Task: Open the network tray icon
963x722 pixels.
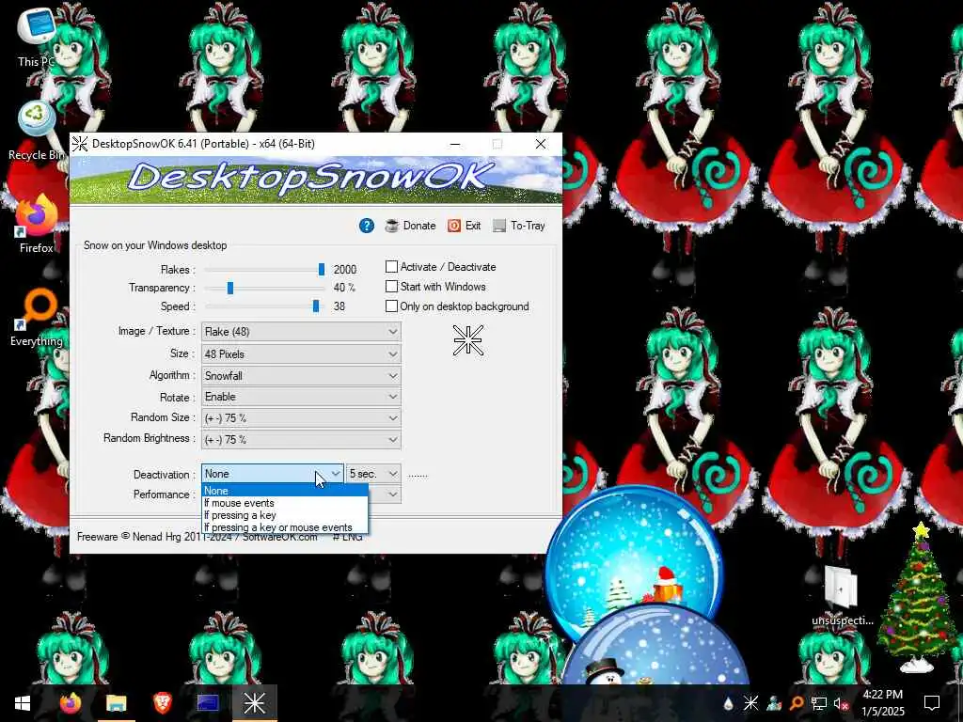Action: [x=819, y=703]
